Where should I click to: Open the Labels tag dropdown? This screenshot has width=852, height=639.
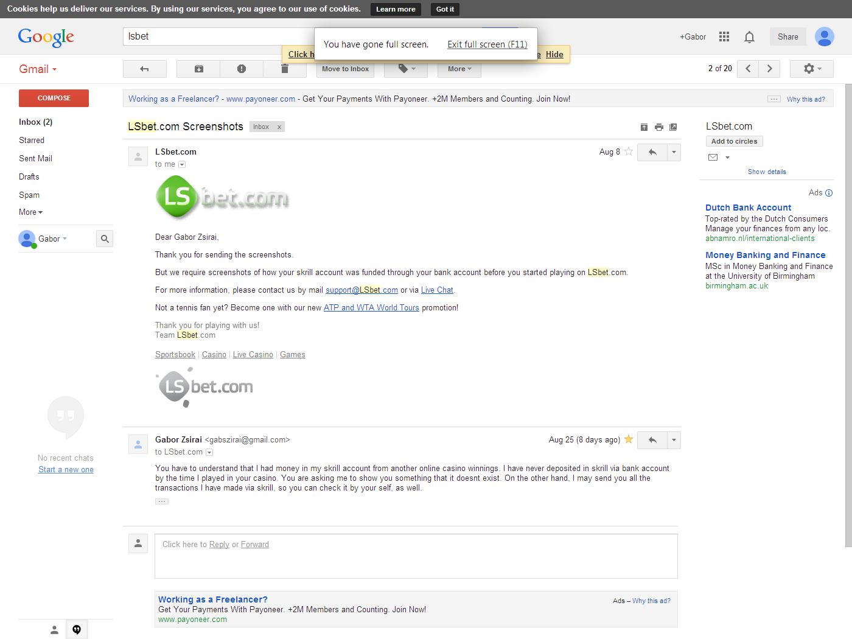click(x=407, y=69)
